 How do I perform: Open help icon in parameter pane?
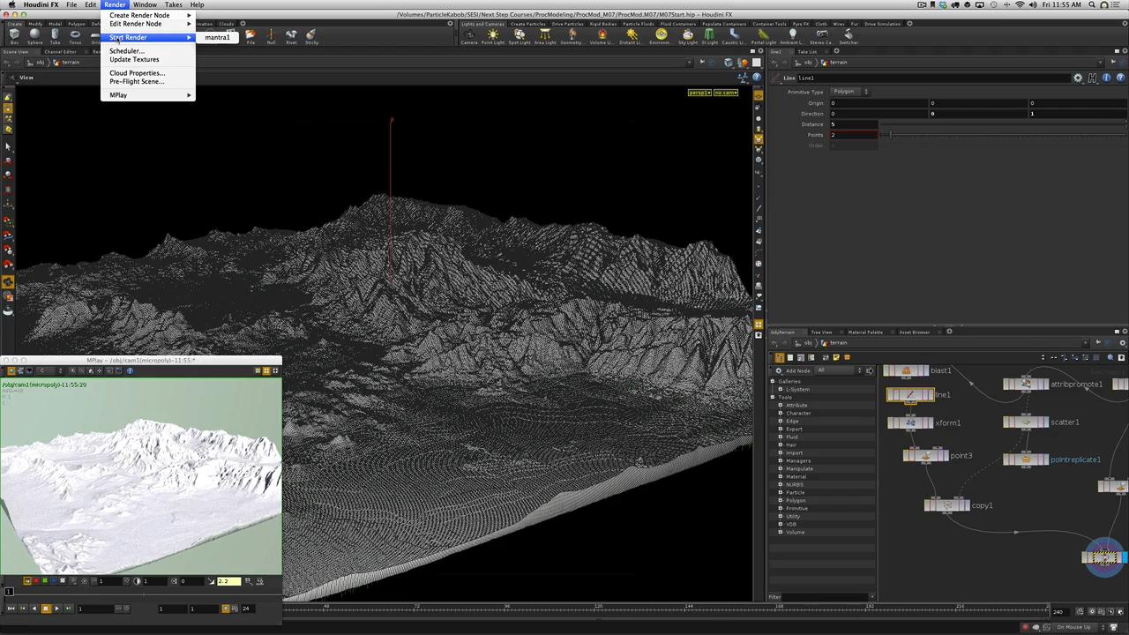[x=1121, y=78]
